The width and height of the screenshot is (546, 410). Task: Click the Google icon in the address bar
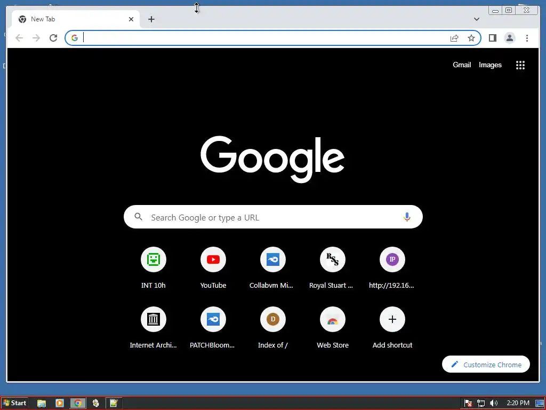click(75, 38)
